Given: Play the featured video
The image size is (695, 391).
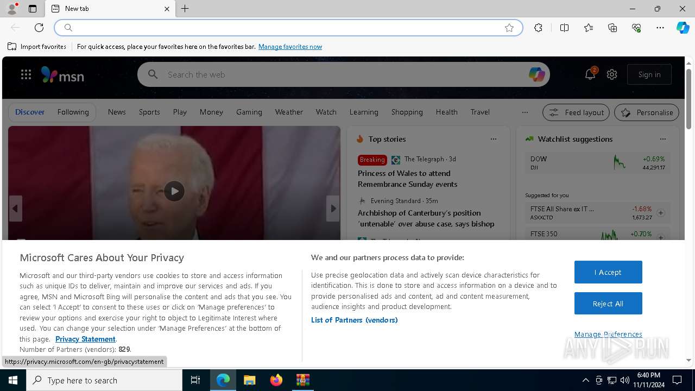Looking at the screenshot, I should click(174, 191).
